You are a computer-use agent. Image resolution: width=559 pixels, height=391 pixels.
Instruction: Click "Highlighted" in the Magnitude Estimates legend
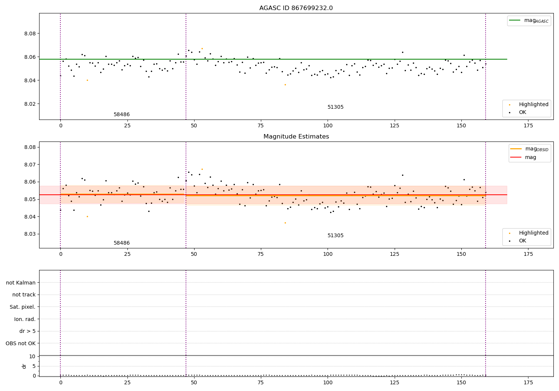[534, 233]
